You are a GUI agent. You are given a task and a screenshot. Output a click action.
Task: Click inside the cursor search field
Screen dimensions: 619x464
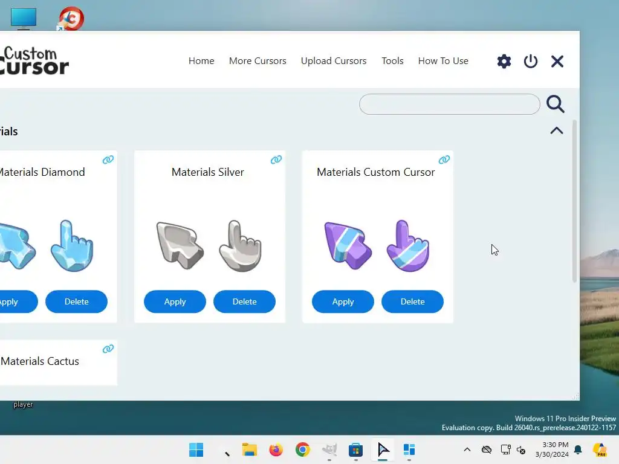click(449, 104)
